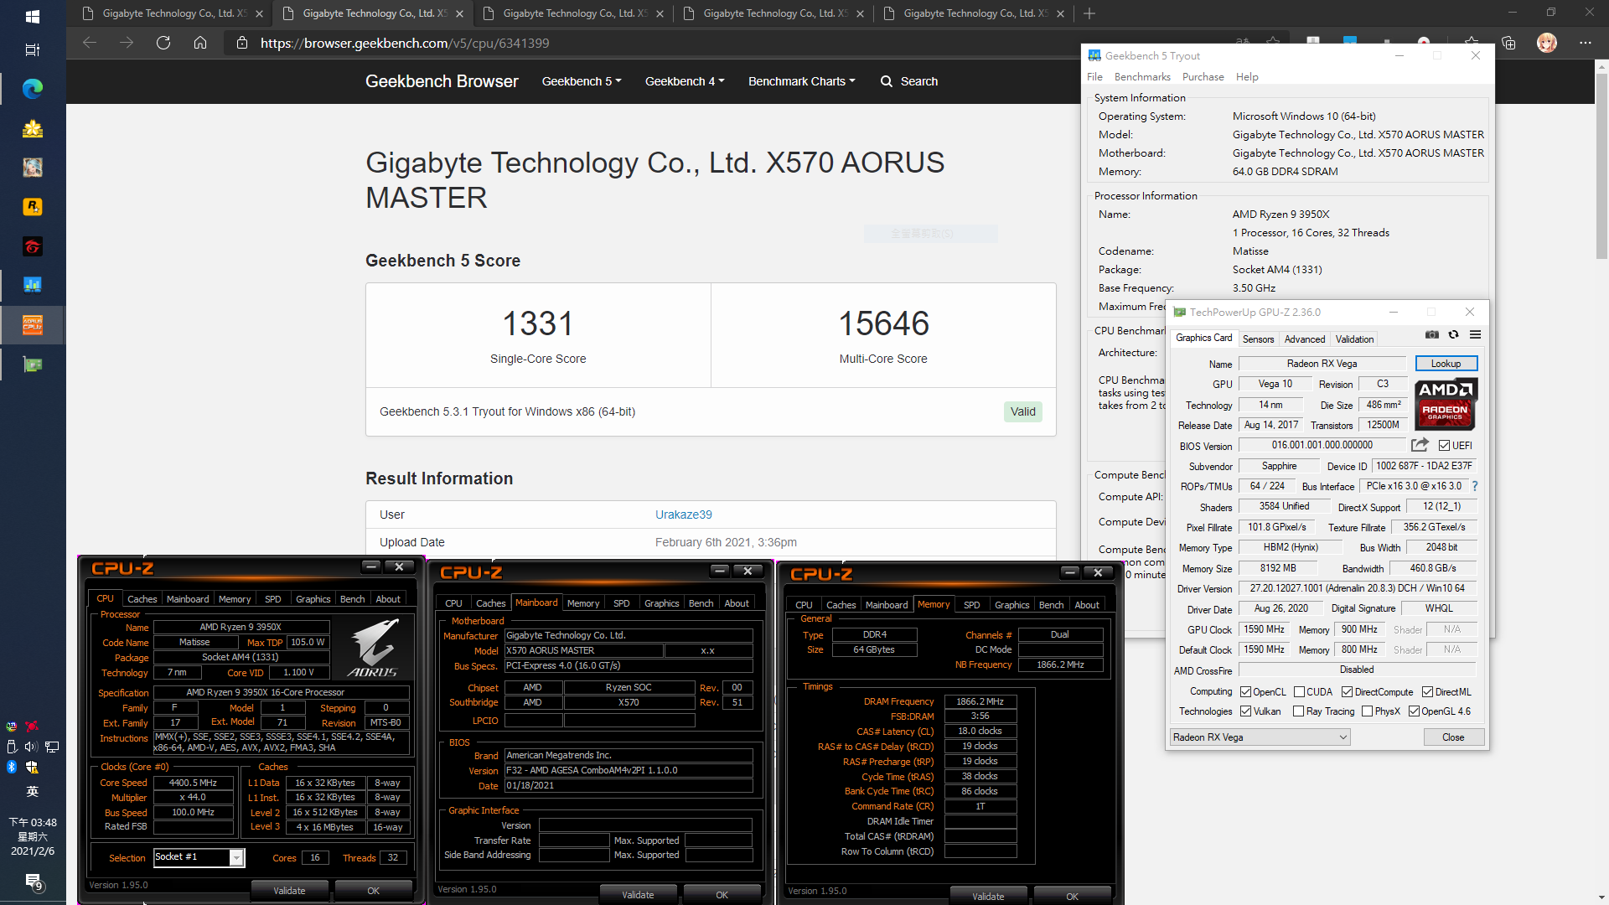Viewport: 1609px width, 905px height.
Task: Click Validate in the left CPU-Z window
Action: (289, 891)
